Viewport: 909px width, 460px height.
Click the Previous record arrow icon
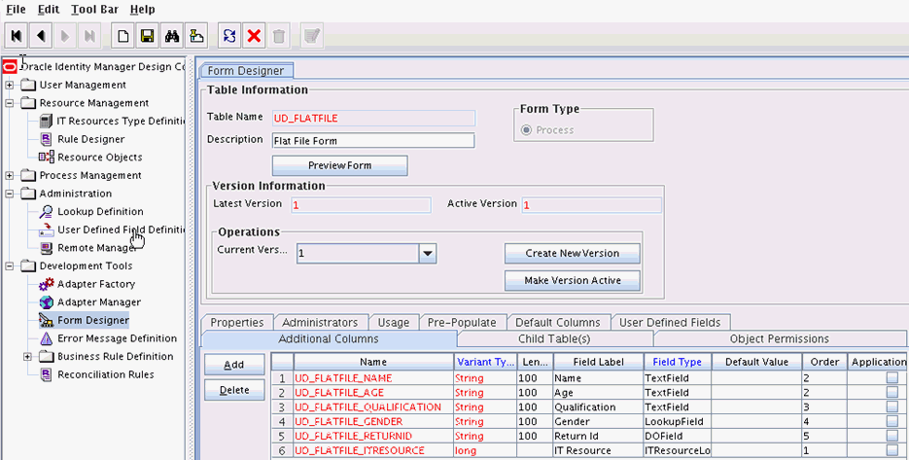41,36
